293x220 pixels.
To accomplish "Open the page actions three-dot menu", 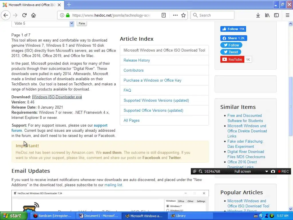I will 175,15.
